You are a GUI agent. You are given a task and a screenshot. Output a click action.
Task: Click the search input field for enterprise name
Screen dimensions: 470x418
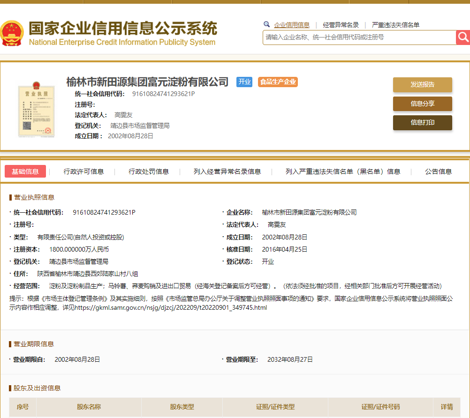click(359, 37)
